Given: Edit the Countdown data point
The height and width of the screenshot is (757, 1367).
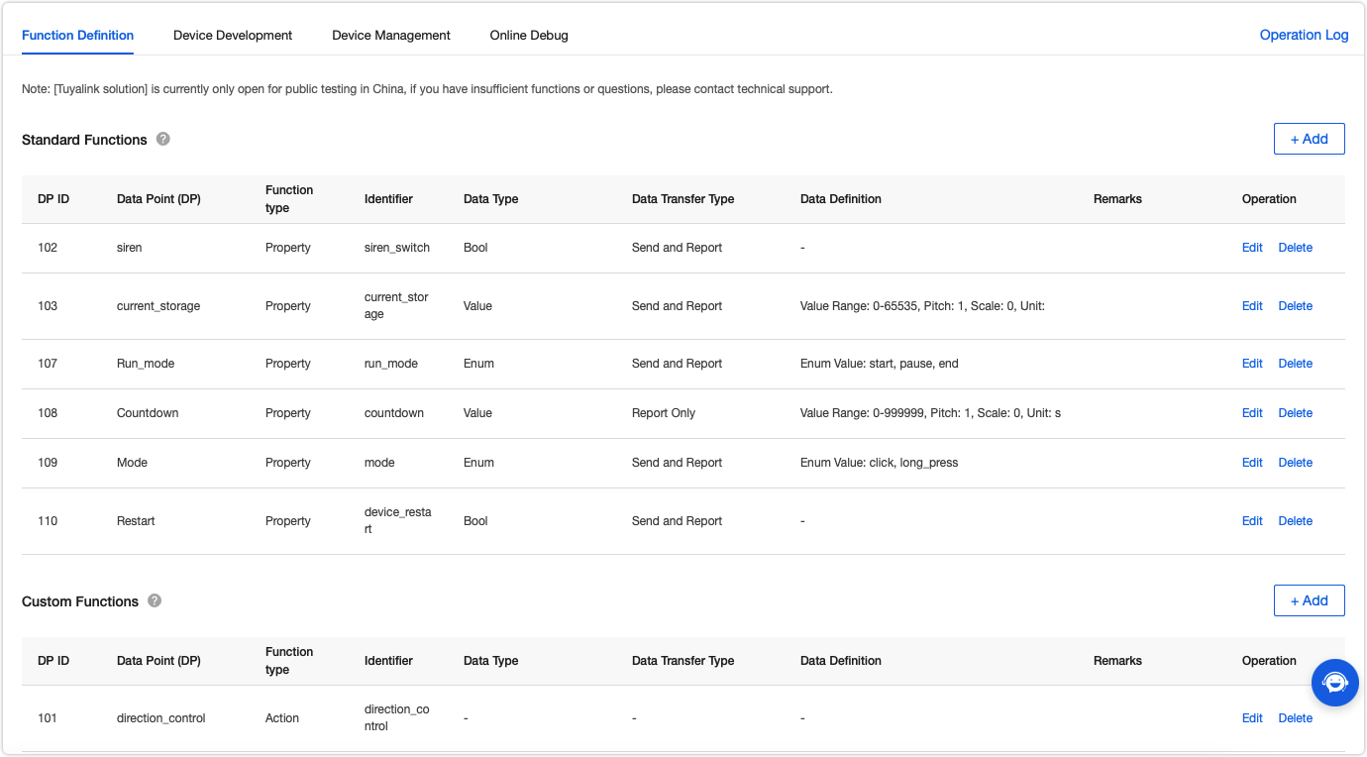Looking at the screenshot, I should coord(1252,413).
